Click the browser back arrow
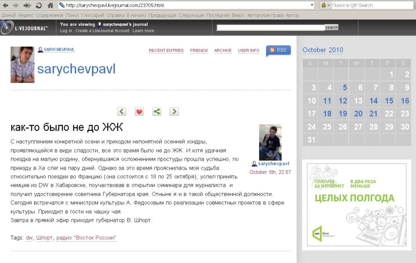The height and width of the screenshot is (263, 416). 6,5
